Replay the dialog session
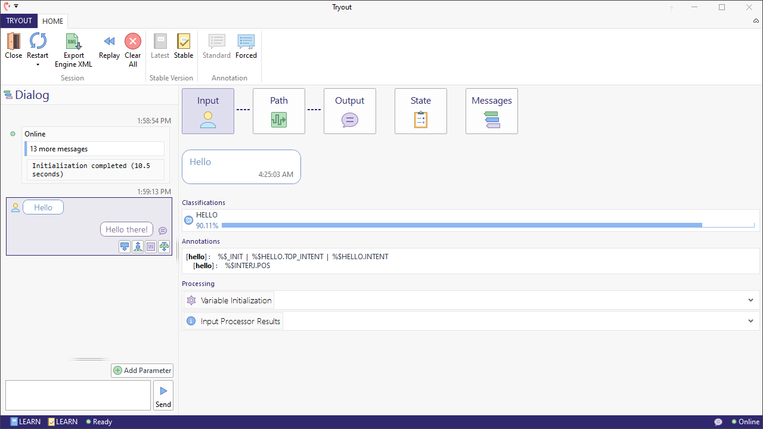Viewport: 763px width, 429px height. pos(109,42)
